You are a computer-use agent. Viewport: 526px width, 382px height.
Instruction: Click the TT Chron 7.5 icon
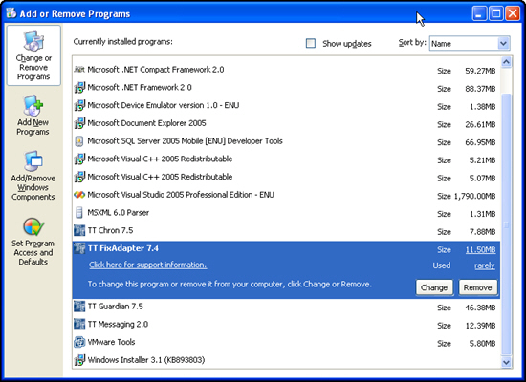pos(79,230)
